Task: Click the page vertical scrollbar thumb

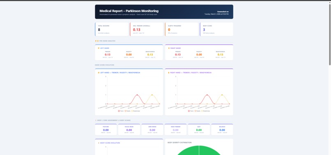Action: coord(330,35)
